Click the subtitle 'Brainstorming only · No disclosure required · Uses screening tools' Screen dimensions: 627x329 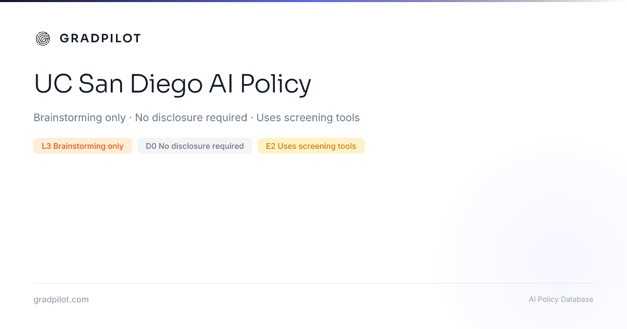tap(196, 118)
